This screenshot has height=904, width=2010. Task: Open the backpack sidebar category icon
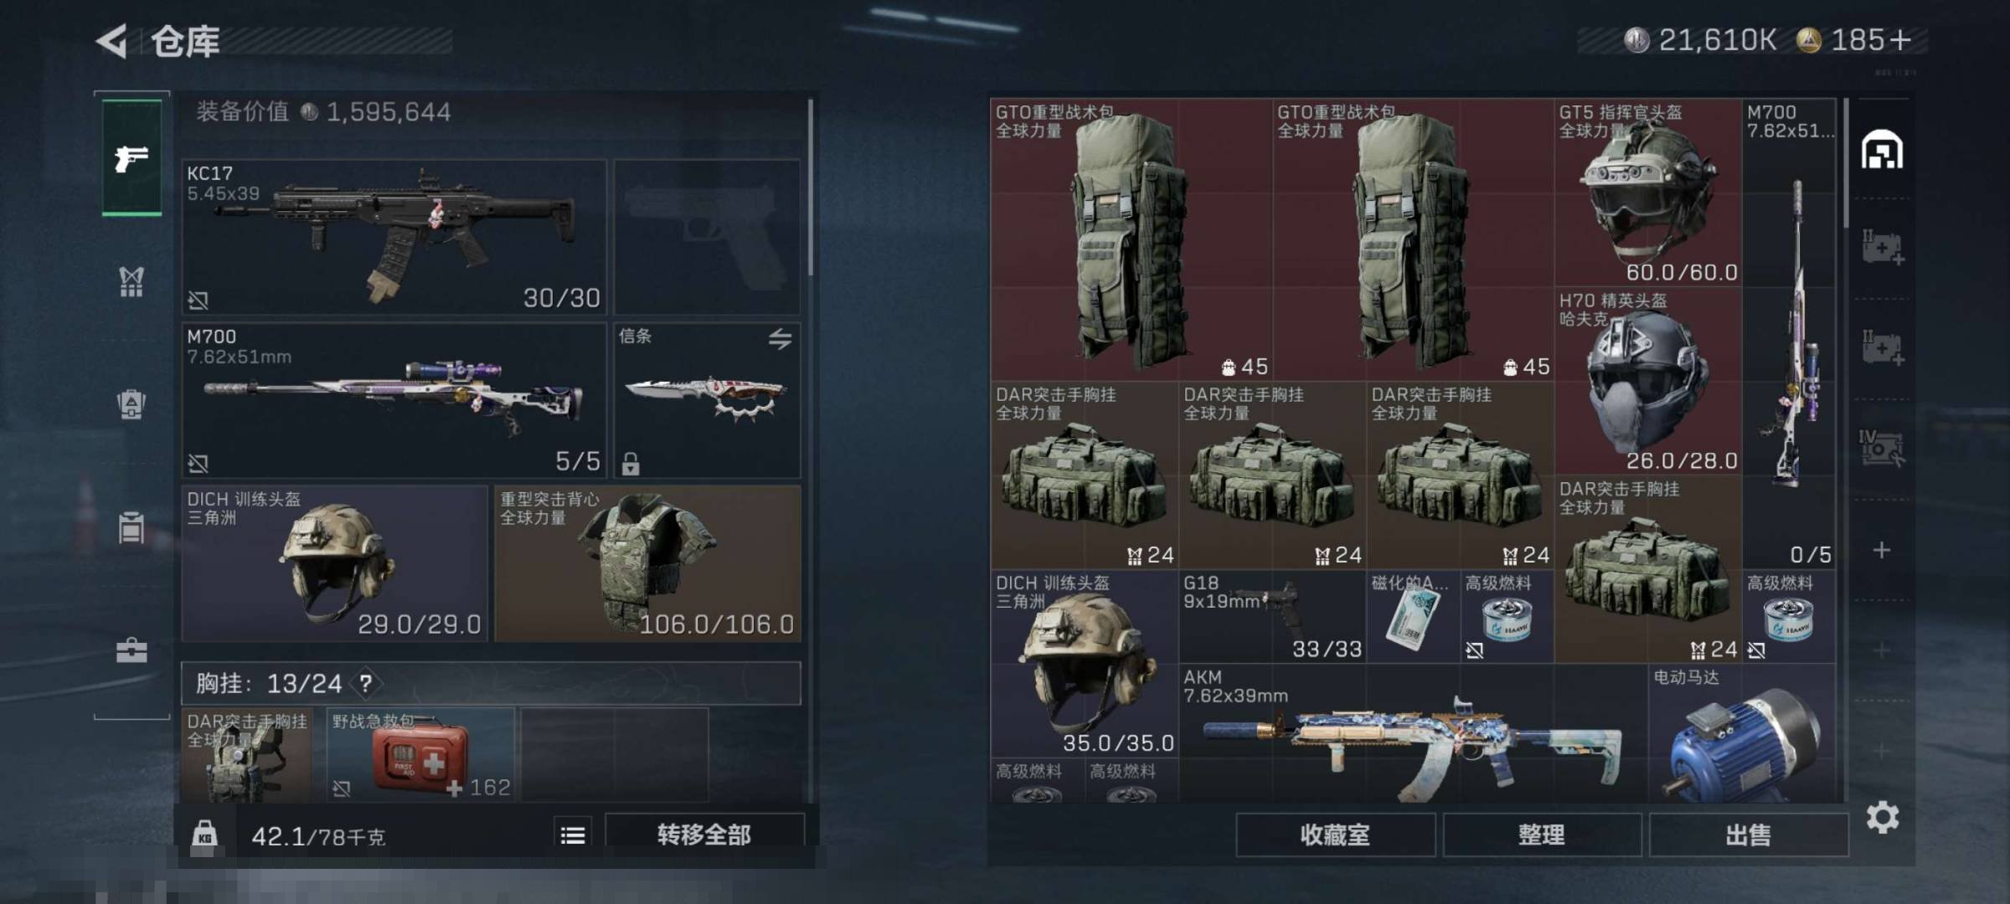(x=131, y=404)
